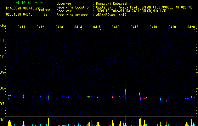Click the 0.8 kHz axis label
Viewport: 198px width, 126px height.
[2, 88]
